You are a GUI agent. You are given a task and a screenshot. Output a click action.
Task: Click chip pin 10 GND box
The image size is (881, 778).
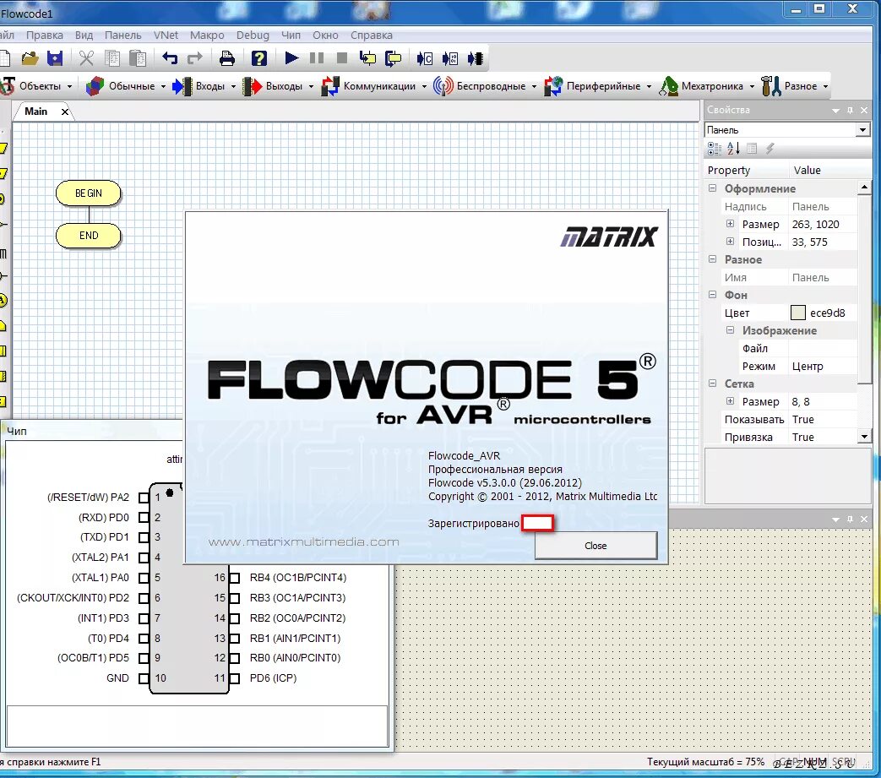click(144, 678)
